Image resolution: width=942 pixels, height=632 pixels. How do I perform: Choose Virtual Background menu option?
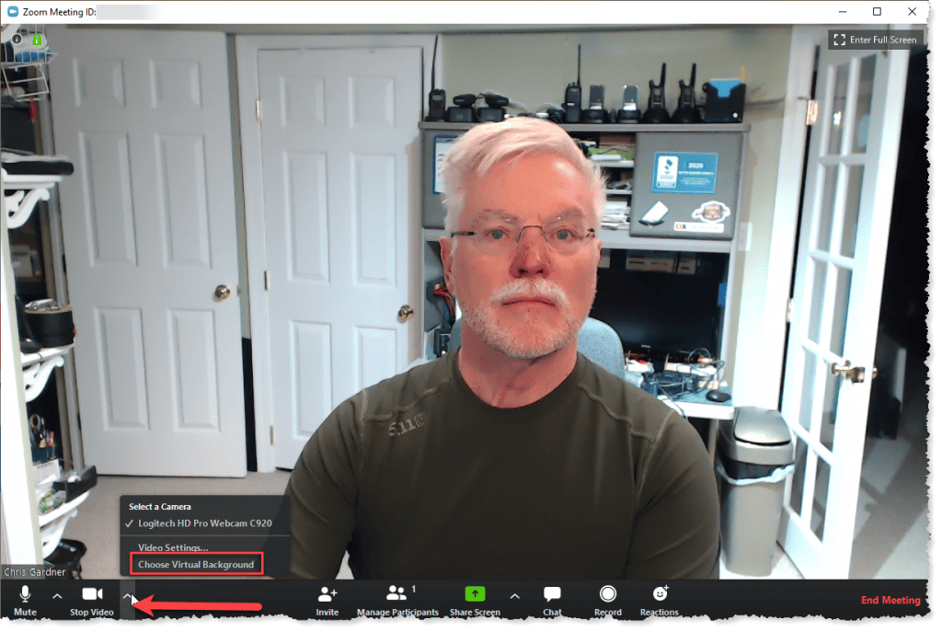[x=196, y=564]
